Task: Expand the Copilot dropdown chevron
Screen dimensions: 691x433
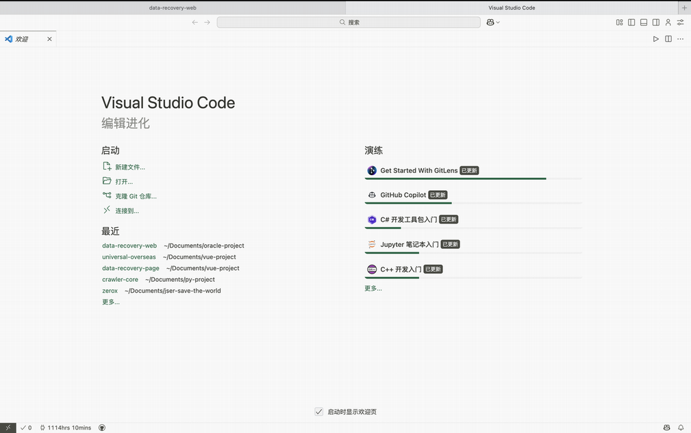Action: tap(498, 23)
